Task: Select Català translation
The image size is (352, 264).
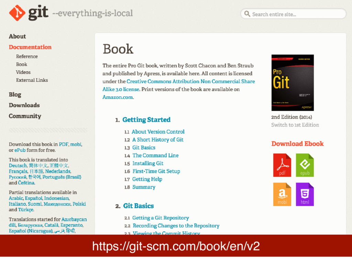Action: click(52, 225)
